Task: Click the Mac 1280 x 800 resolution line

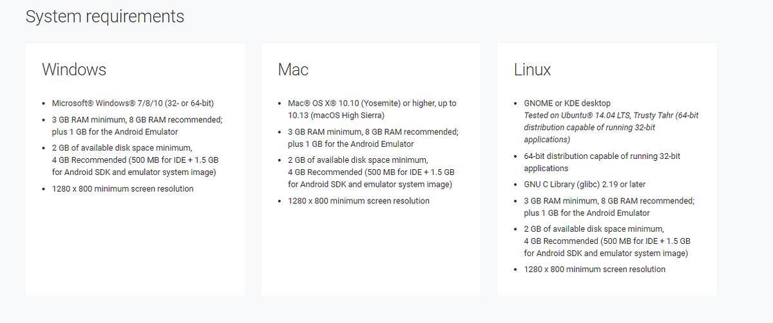Action: point(358,201)
